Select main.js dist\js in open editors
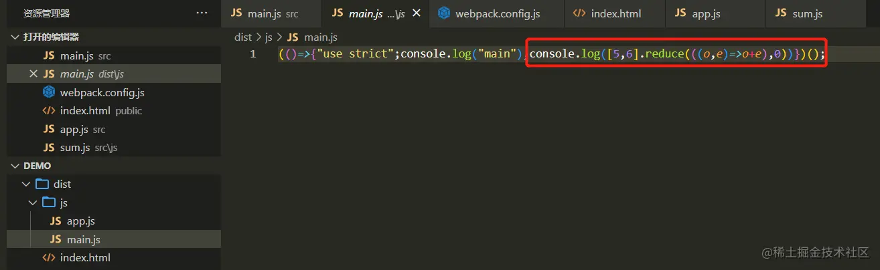880x270 pixels. coord(114,74)
